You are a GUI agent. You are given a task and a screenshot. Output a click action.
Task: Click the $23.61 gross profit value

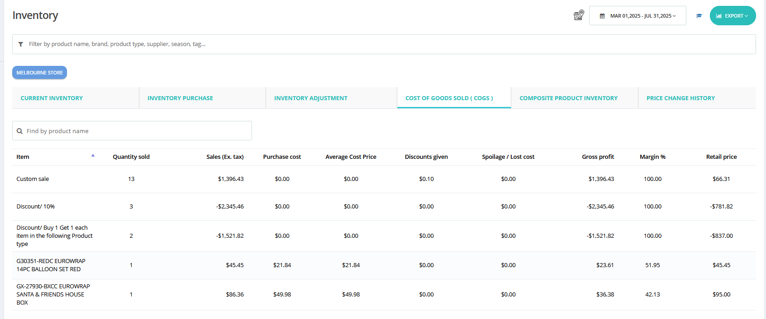point(605,265)
